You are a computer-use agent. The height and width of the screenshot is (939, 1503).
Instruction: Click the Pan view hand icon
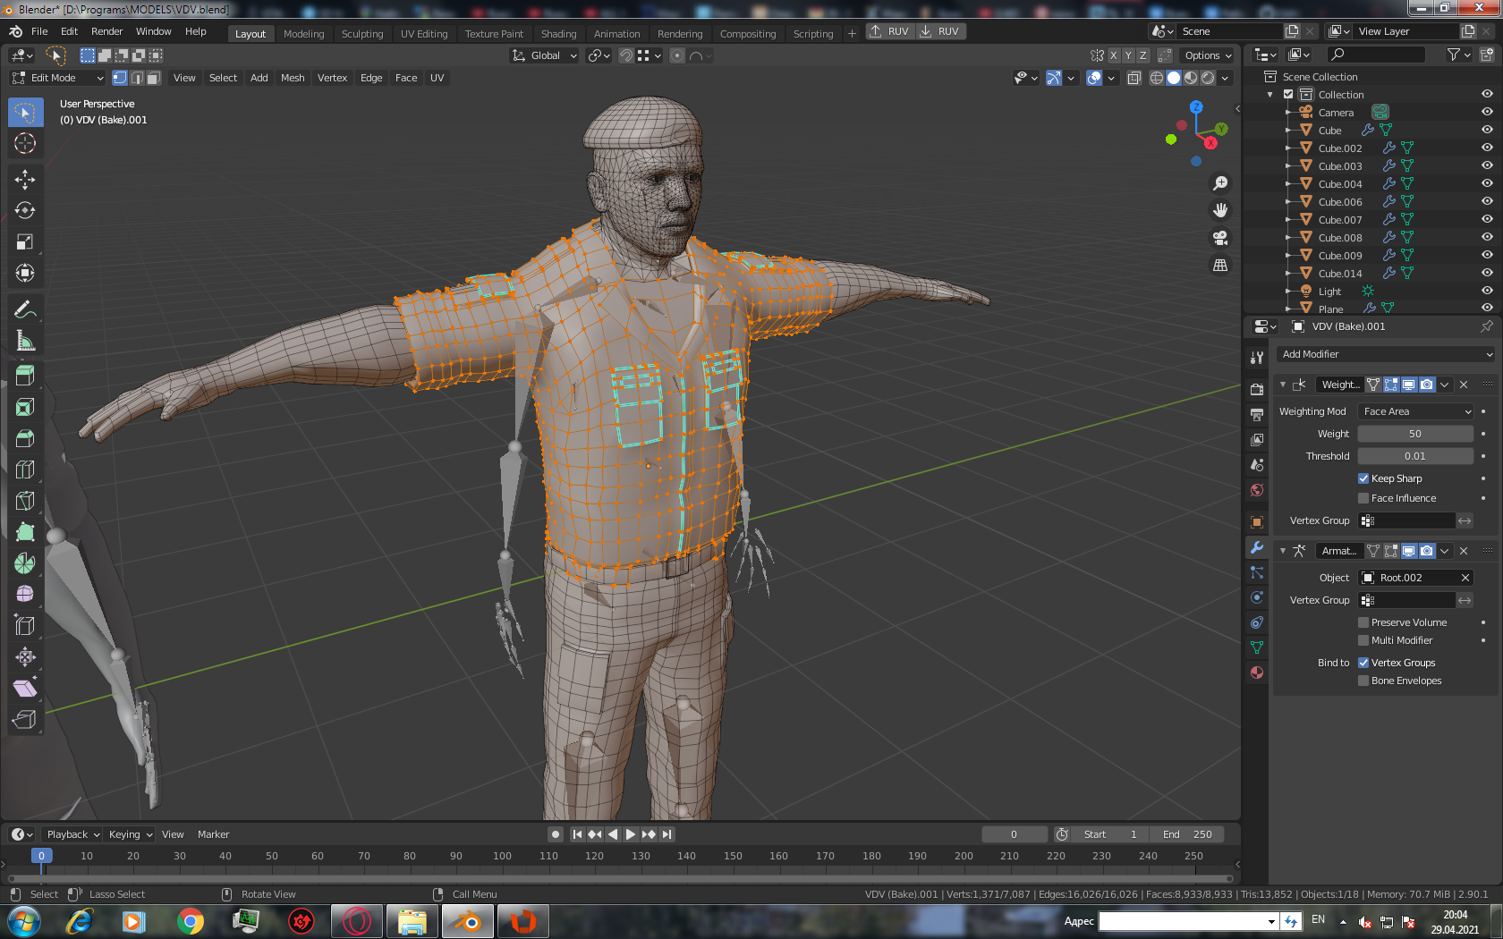[x=1220, y=211]
